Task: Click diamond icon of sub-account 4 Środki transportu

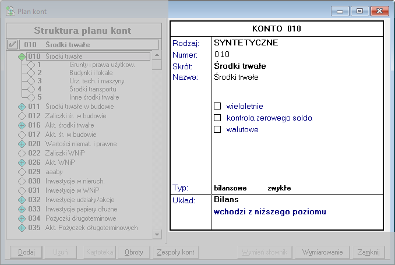Action: (31, 89)
